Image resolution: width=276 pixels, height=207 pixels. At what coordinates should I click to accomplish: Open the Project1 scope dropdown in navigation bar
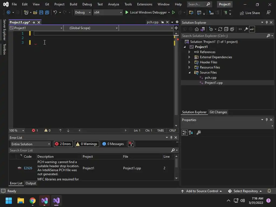pos(36,28)
